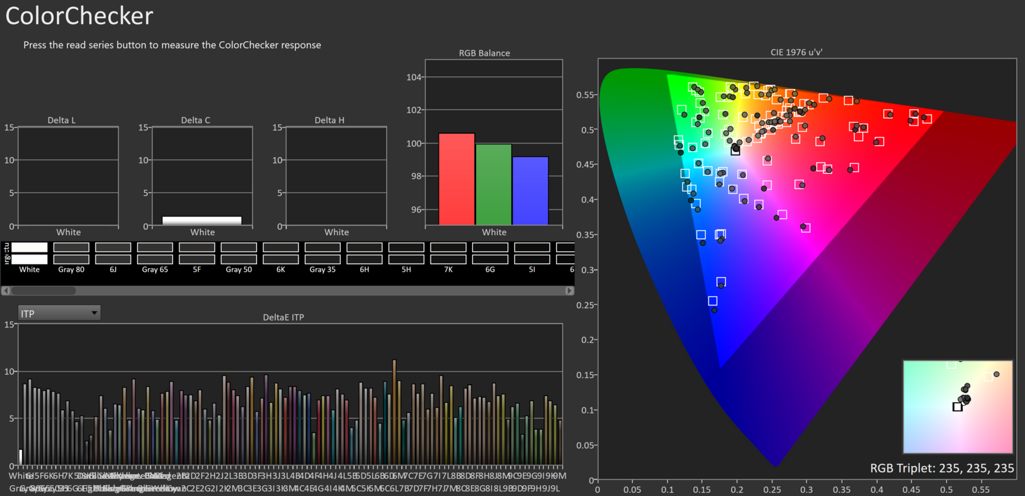
Task: Click the DeltaE ITP chart title
Action: pos(283,317)
